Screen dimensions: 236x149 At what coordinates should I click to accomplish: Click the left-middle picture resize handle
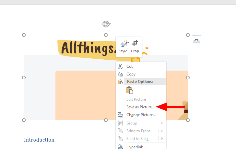pyautogui.click(x=24, y=78)
